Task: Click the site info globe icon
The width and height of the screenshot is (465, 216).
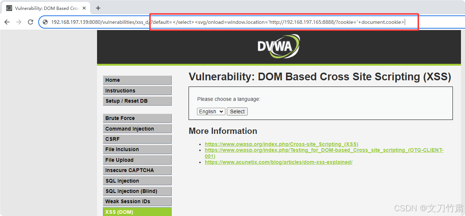Action: 45,22
